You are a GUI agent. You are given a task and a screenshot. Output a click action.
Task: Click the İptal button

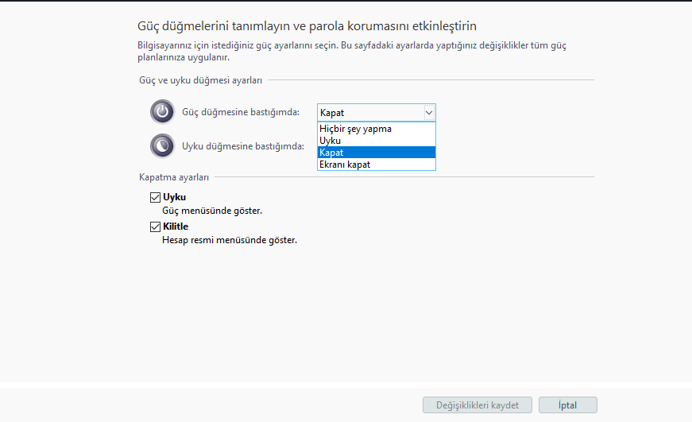point(567,405)
